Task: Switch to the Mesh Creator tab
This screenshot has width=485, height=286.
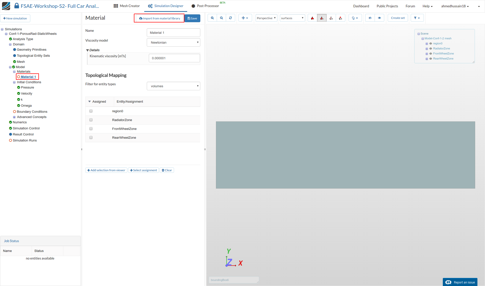Action: 127,6
